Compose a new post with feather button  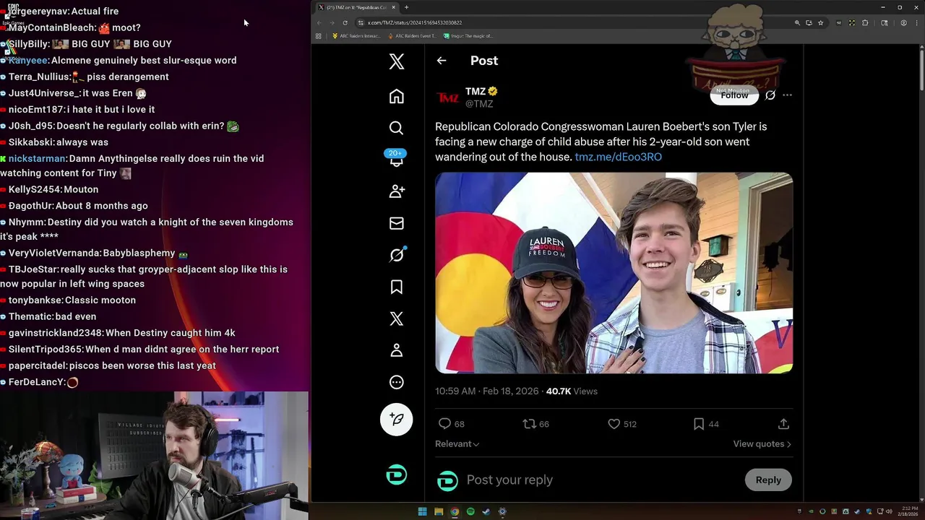click(396, 419)
